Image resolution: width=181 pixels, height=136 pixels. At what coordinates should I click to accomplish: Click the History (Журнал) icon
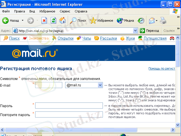tap(141, 21)
